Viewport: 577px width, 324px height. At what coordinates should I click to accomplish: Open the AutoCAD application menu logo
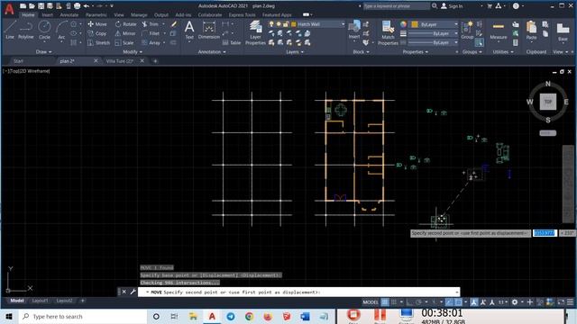click(9, 9)
